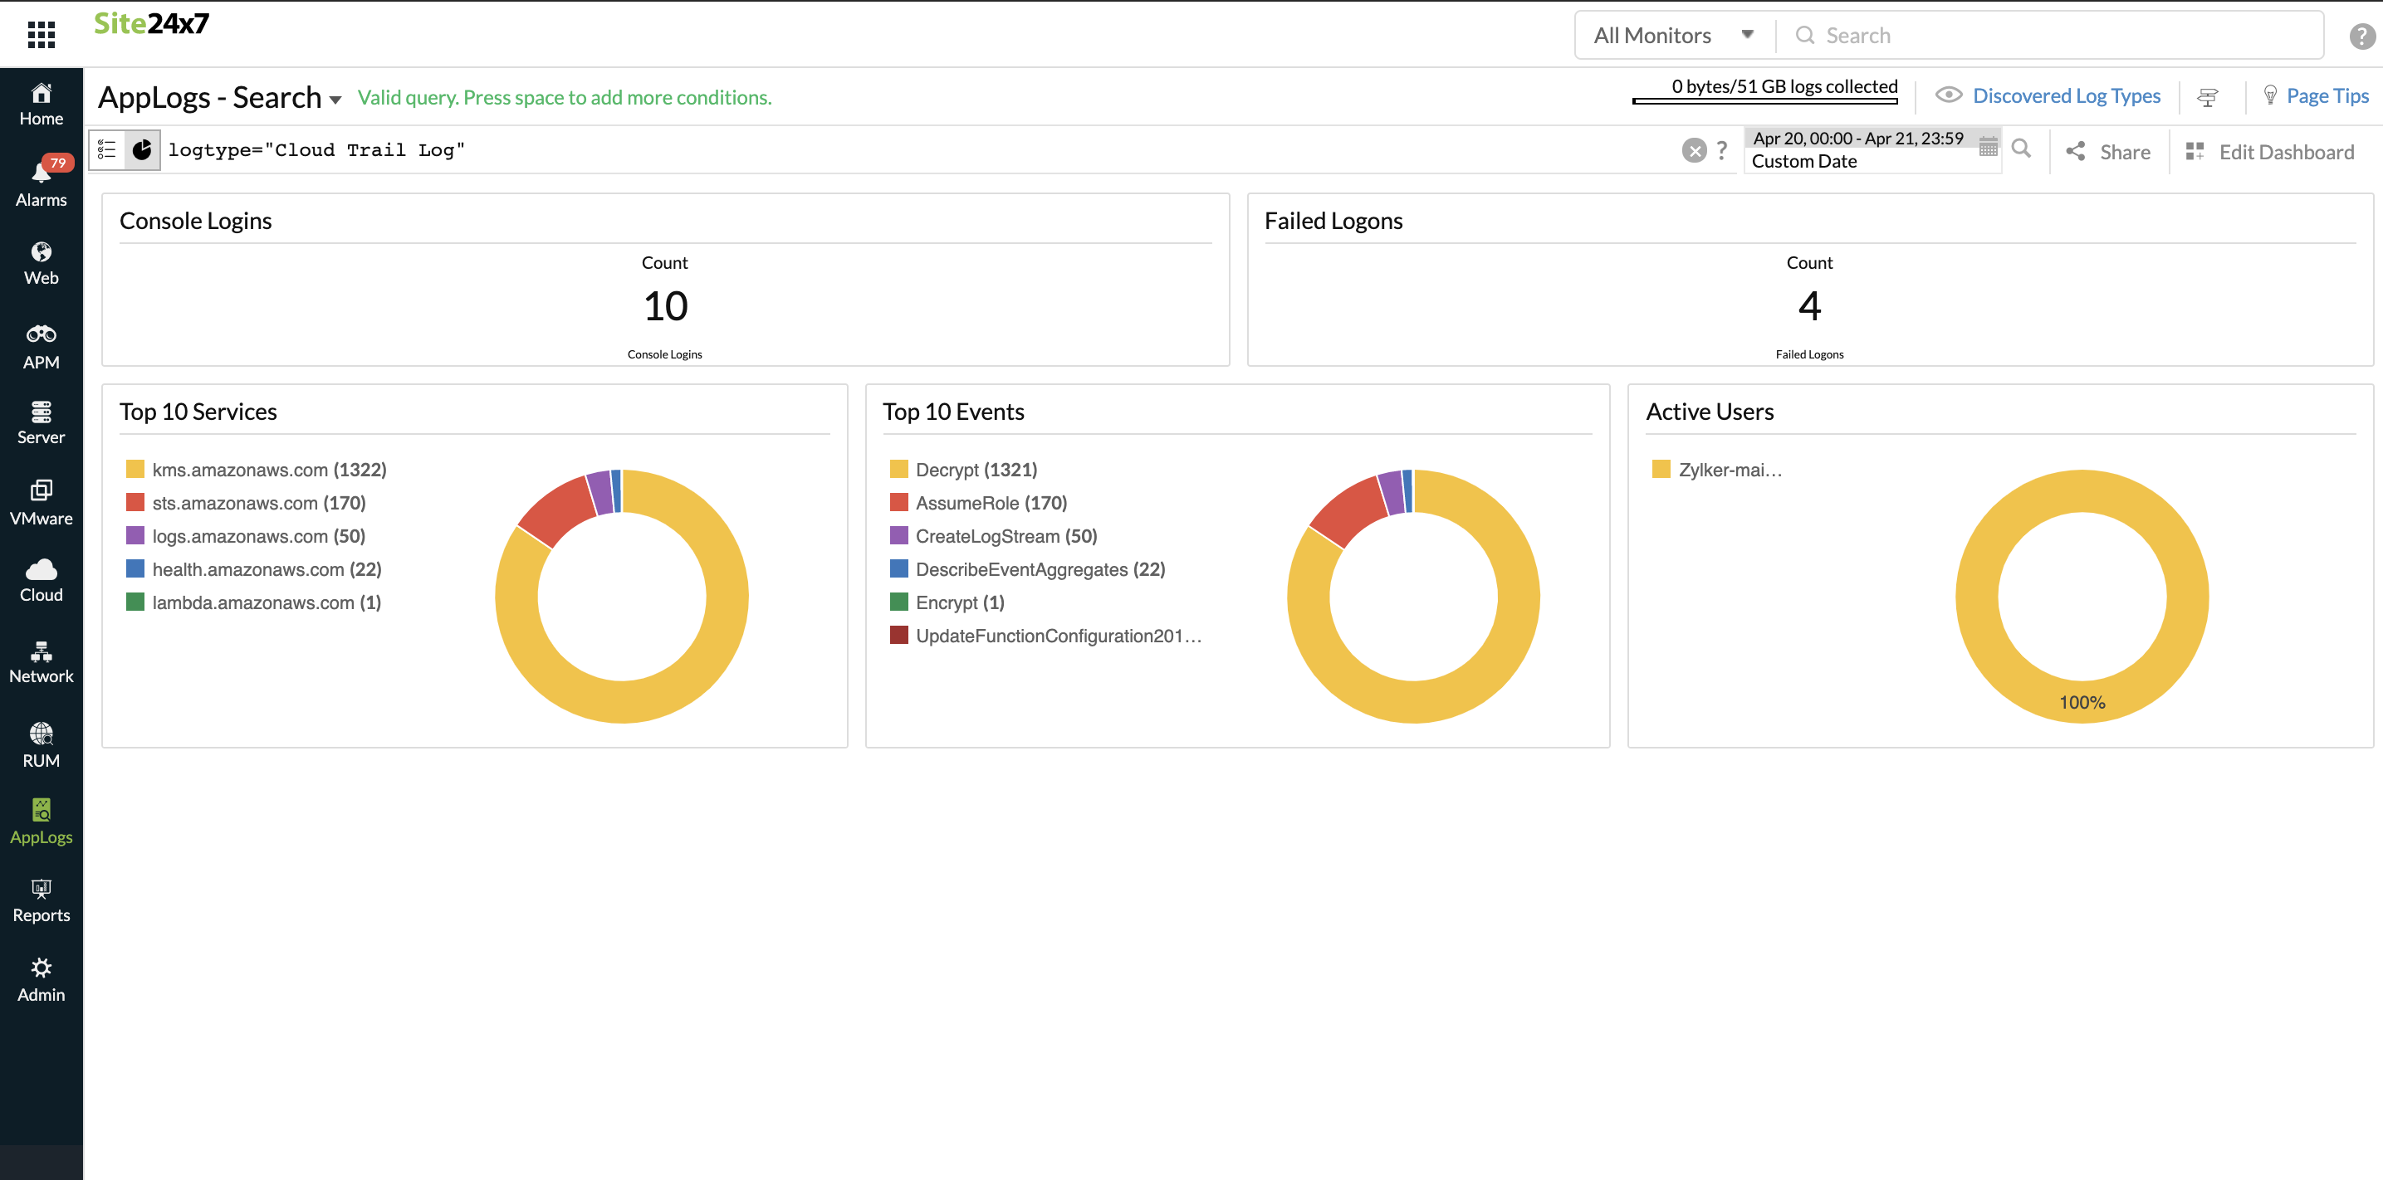Click the calendar icon beside Custom Date
Viewport: 2383px width, 1180px height.
(1986, 146)
